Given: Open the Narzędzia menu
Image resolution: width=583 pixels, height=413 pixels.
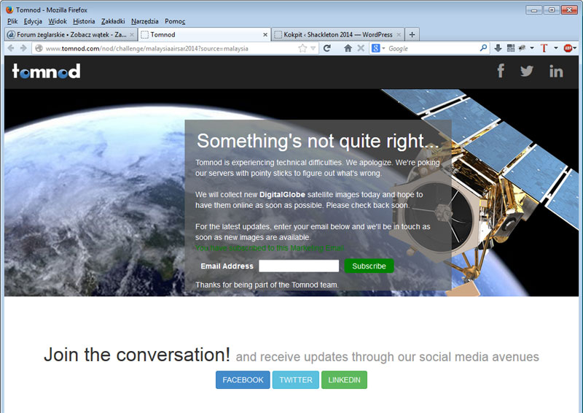Looking at the screenshot, I should click(x=144, y=21).
